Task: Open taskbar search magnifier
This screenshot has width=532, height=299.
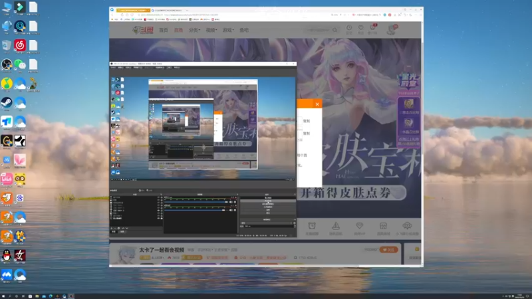Action: click(10, 296)
